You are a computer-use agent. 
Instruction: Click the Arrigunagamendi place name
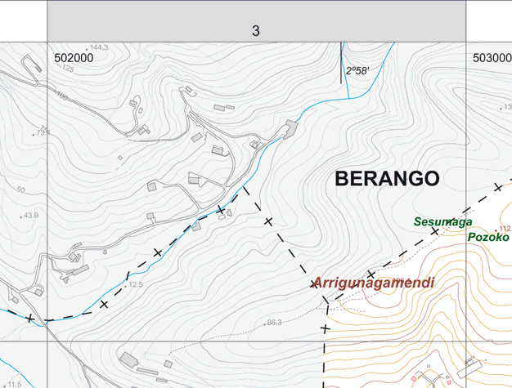(x=374, y=283)
